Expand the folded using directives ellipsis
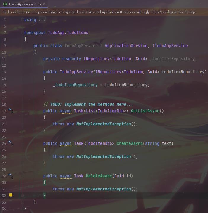Viewport: 208px width, 213px height. 42,20
